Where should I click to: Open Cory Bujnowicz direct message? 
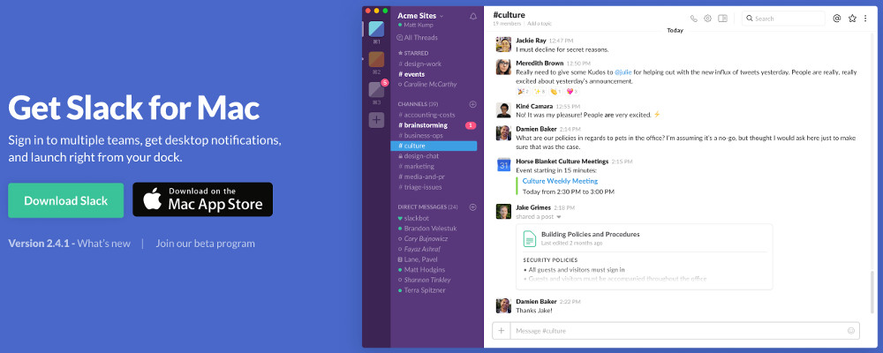click(425, 238)
